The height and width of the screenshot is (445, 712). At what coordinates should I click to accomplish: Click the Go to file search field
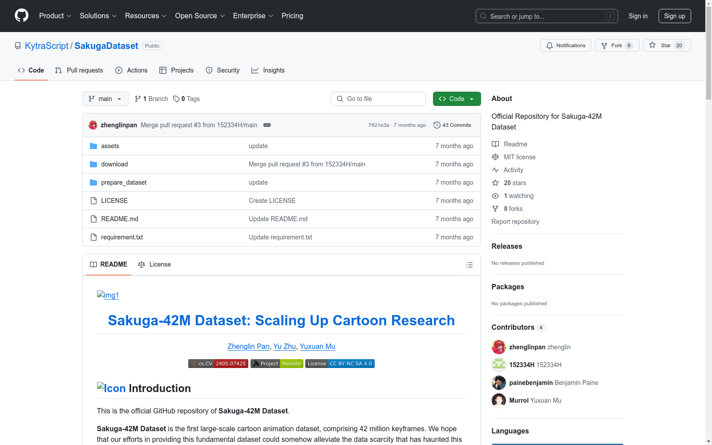378,99
